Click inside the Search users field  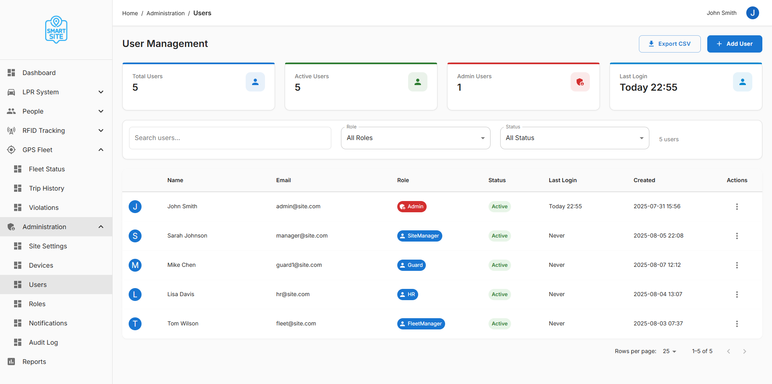point(230,138)
